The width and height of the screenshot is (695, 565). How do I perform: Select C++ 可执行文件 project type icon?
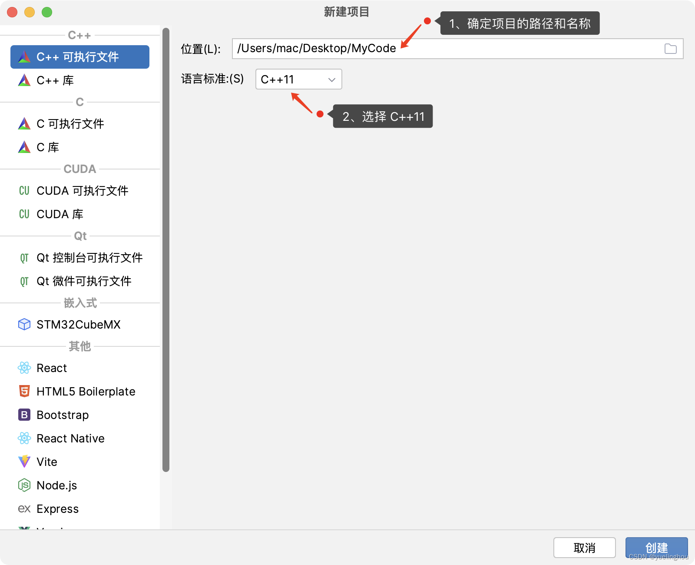point(24,57)
